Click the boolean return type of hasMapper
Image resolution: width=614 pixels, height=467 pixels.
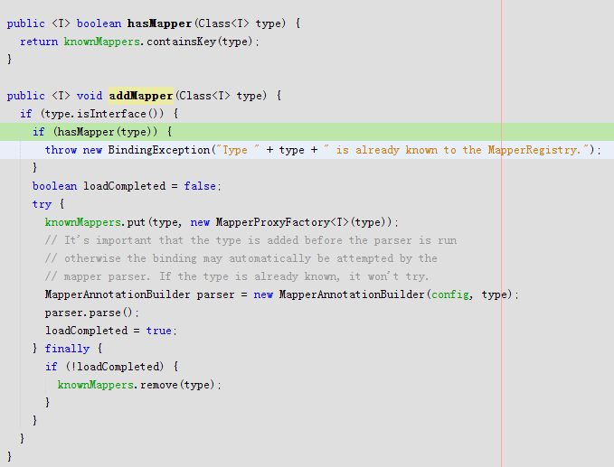[x=99, y=23]
